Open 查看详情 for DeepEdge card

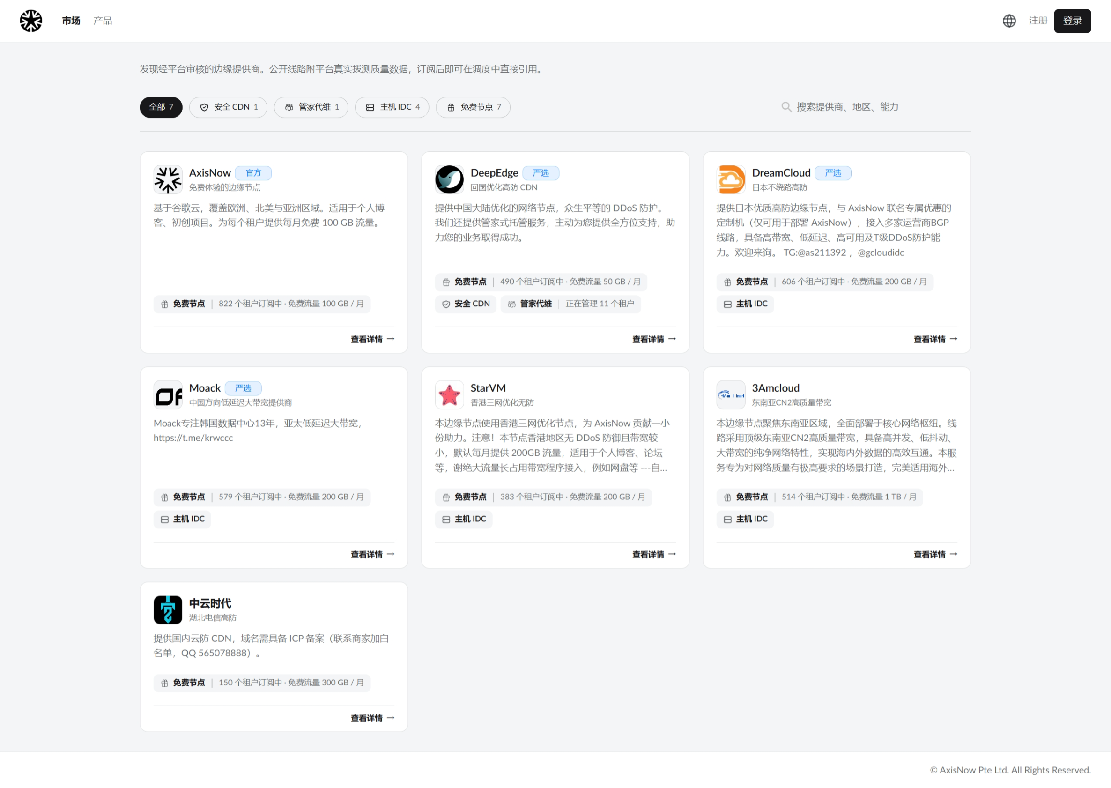[x=653, y=339]
